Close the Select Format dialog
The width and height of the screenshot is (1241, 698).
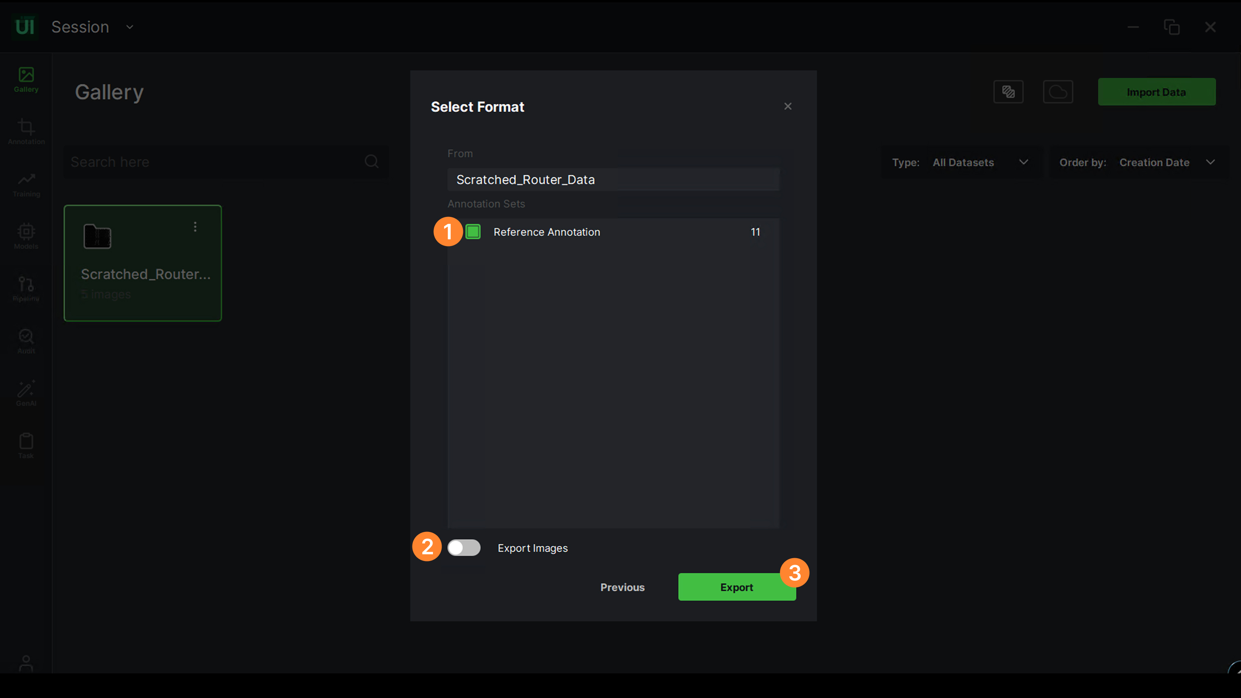point(788,106)
